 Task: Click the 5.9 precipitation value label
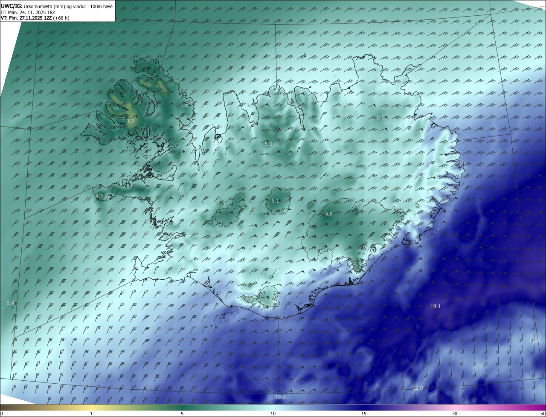268,144
